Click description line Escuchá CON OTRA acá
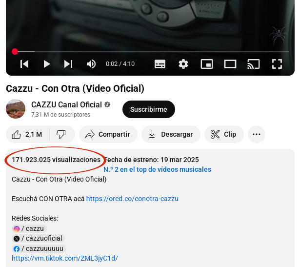This screenshot has width=299, height=267. (48, 199)
